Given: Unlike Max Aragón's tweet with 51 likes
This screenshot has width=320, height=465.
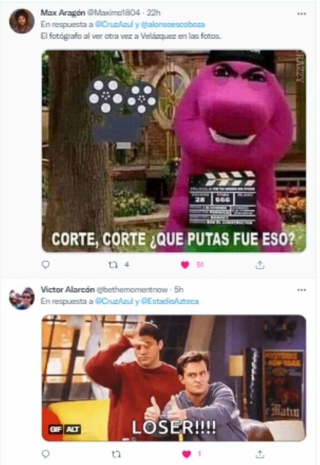Looking at the screenshot, I should point(185,264).
